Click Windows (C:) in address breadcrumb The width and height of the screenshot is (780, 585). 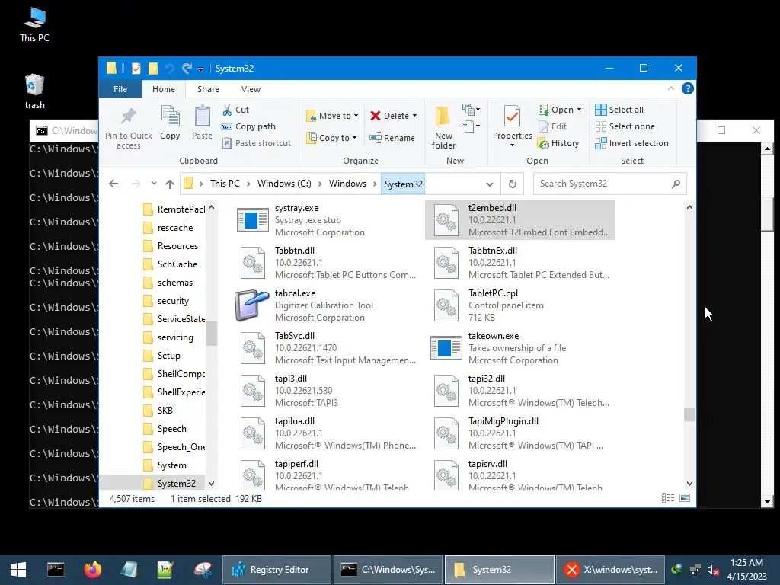click(284, 184)
